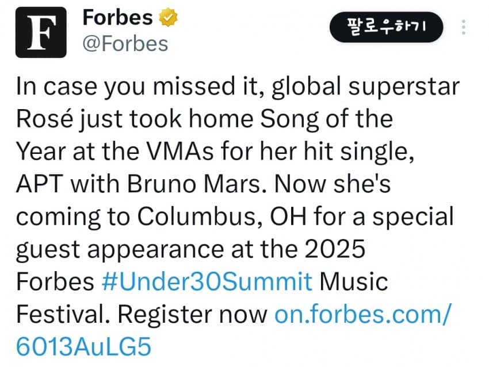Screen dimensions: 489x367
Task: Open the #Under30Summit hashtag
Action: pos(207,281)
